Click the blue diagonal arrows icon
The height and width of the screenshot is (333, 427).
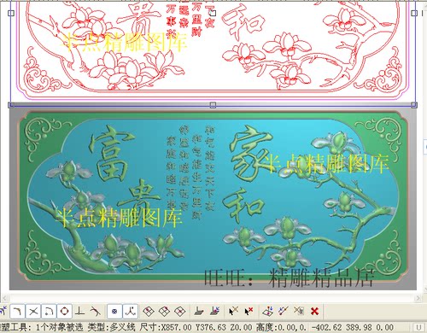284,311
